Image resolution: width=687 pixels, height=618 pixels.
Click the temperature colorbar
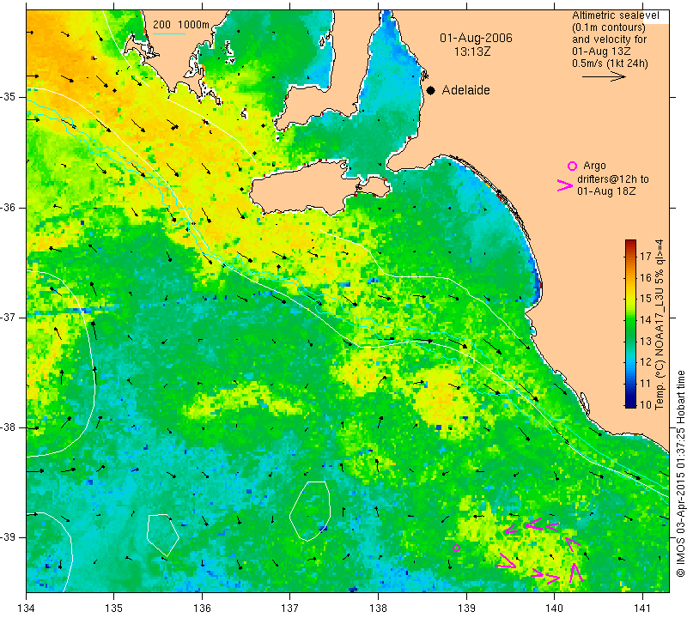pyautogui.click(x=630, y=324)
